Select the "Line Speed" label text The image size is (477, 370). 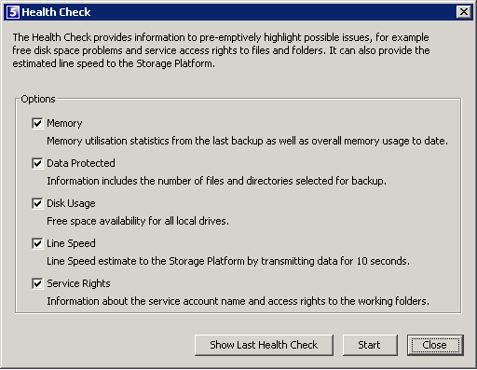pyautogui.click(x=71, y=243)
